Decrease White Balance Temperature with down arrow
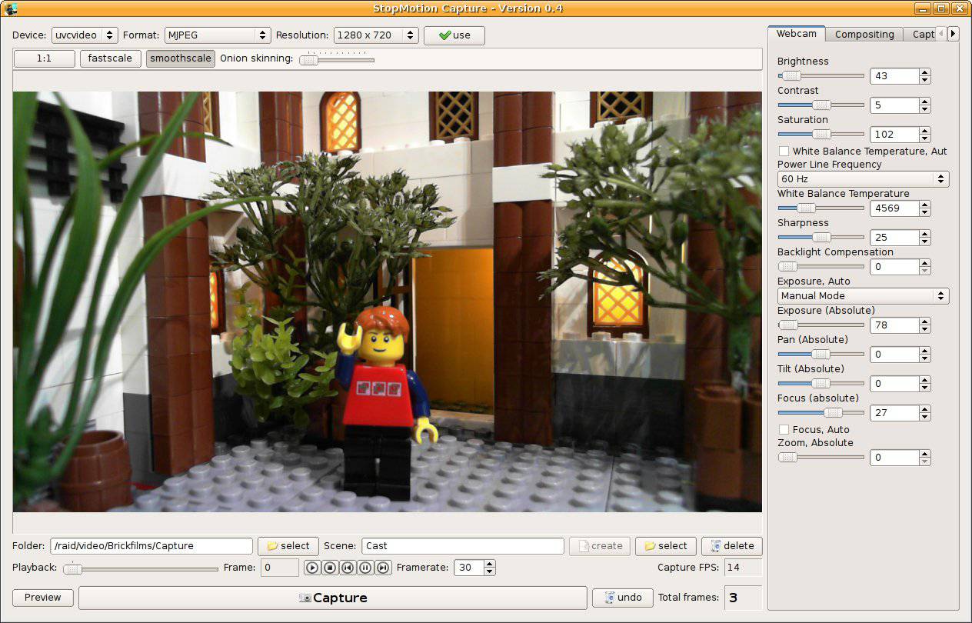972x623 pixels. pos(924,212)
